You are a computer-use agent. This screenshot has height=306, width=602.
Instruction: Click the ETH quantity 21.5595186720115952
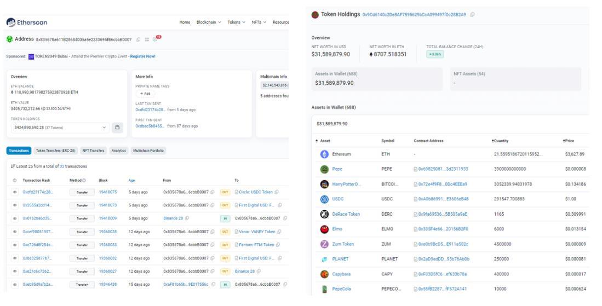pyautogui.click(x=518, y=154)
